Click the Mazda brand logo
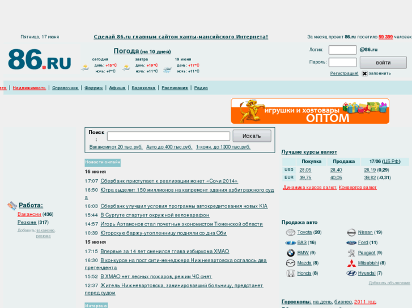 coord(291,263)
